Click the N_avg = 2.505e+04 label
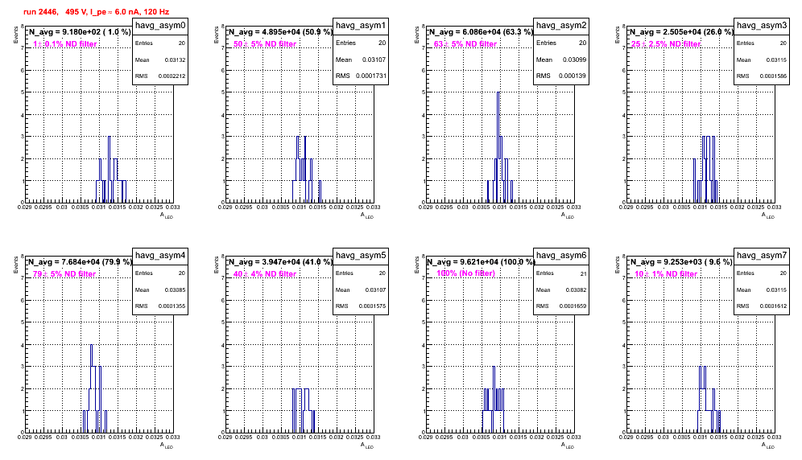The image size is (802, 460). pos(680,31)
